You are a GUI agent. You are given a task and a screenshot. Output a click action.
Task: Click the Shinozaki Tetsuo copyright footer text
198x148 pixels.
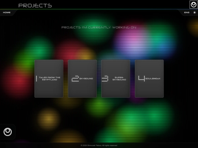99,145
